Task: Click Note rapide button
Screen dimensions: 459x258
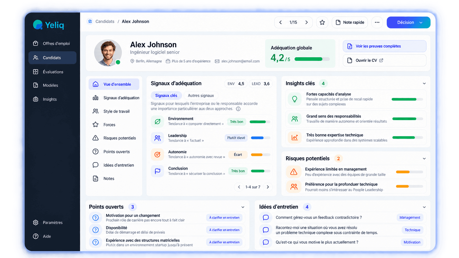Action: pyautogui.click(x=350, y=22)
